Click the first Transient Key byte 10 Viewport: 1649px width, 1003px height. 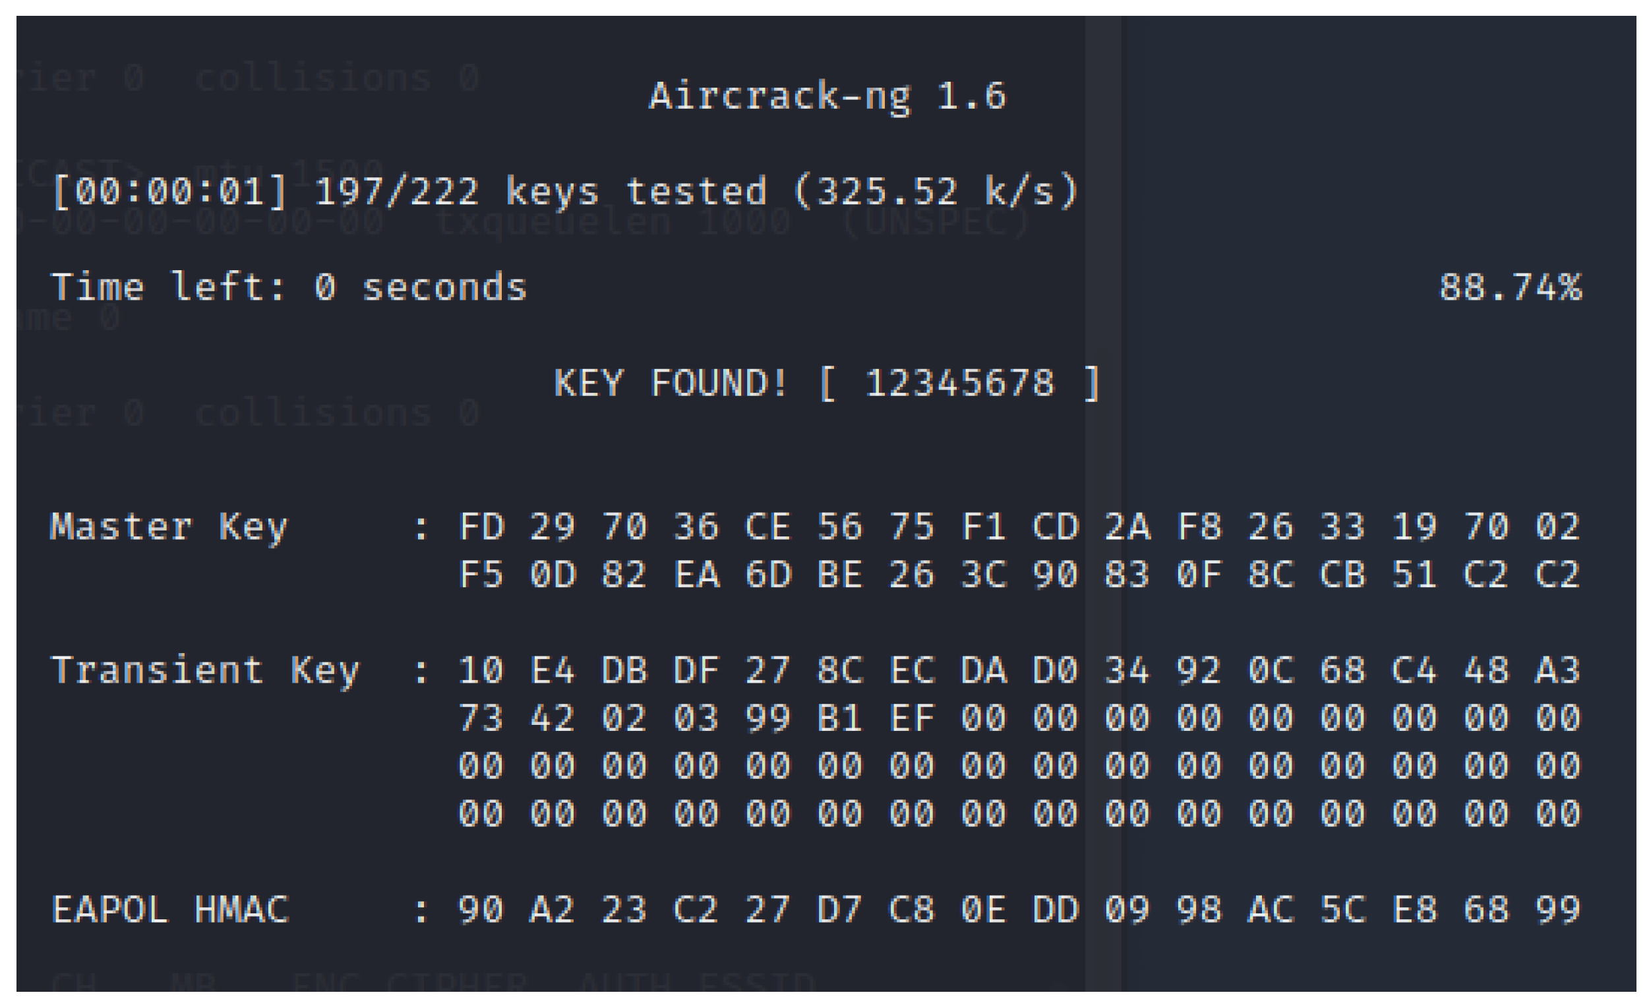point(481,670)
